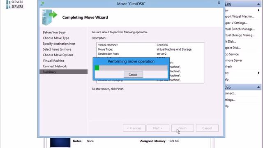
Task: Select the Summary wizard step
Action: [x=63, y=72]
